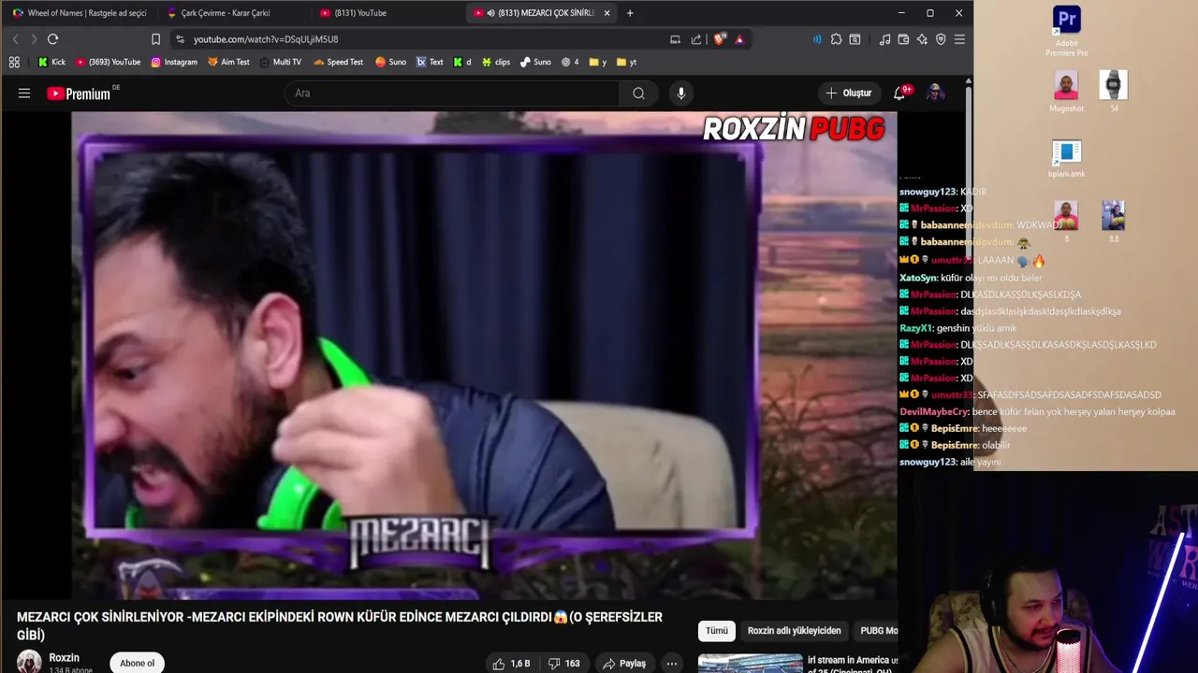Open YouTube notifications bell
The image size is (1198, 673).
[900, 93]
